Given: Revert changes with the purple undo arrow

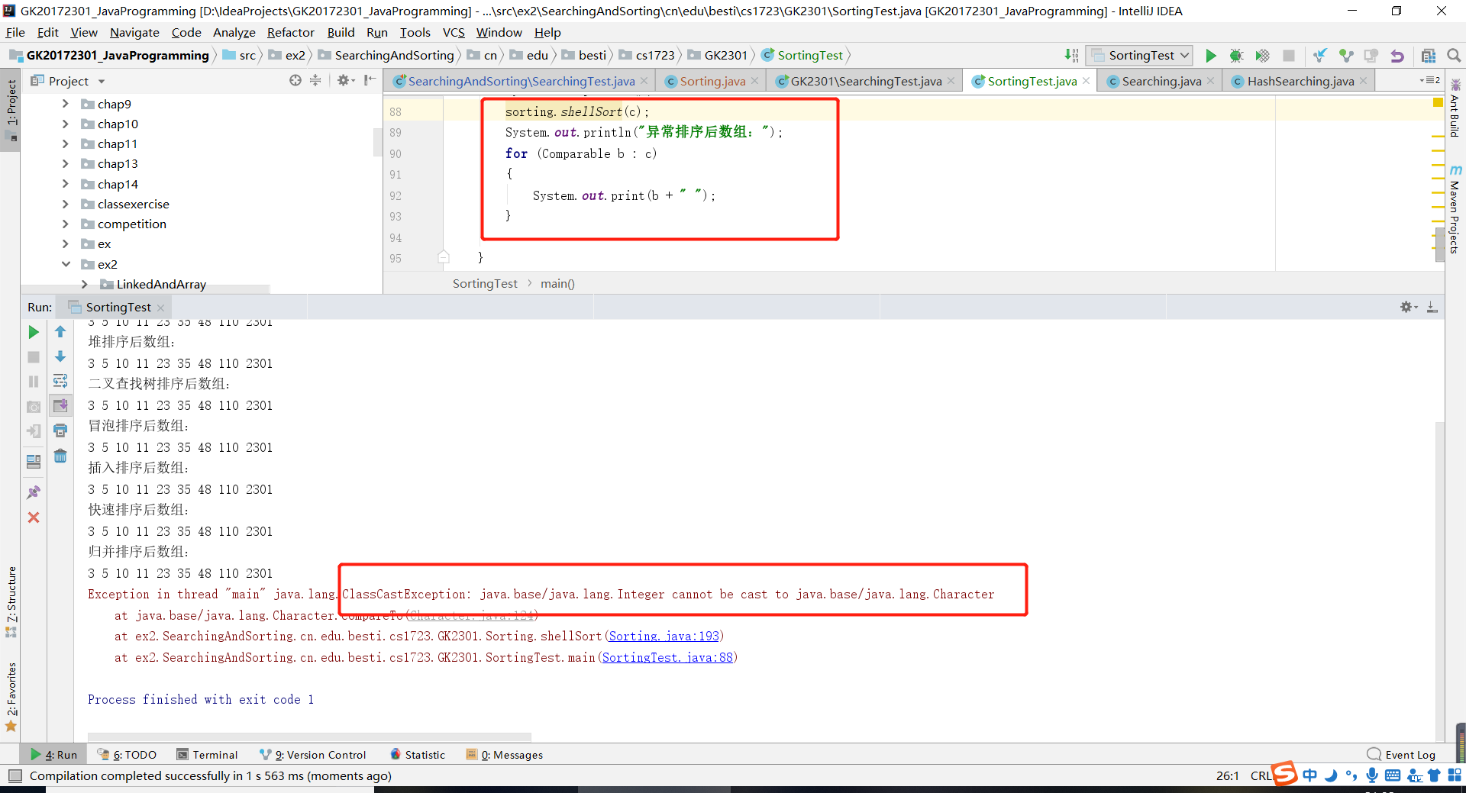Looking at the screenshot, I should click(1397, 56).
